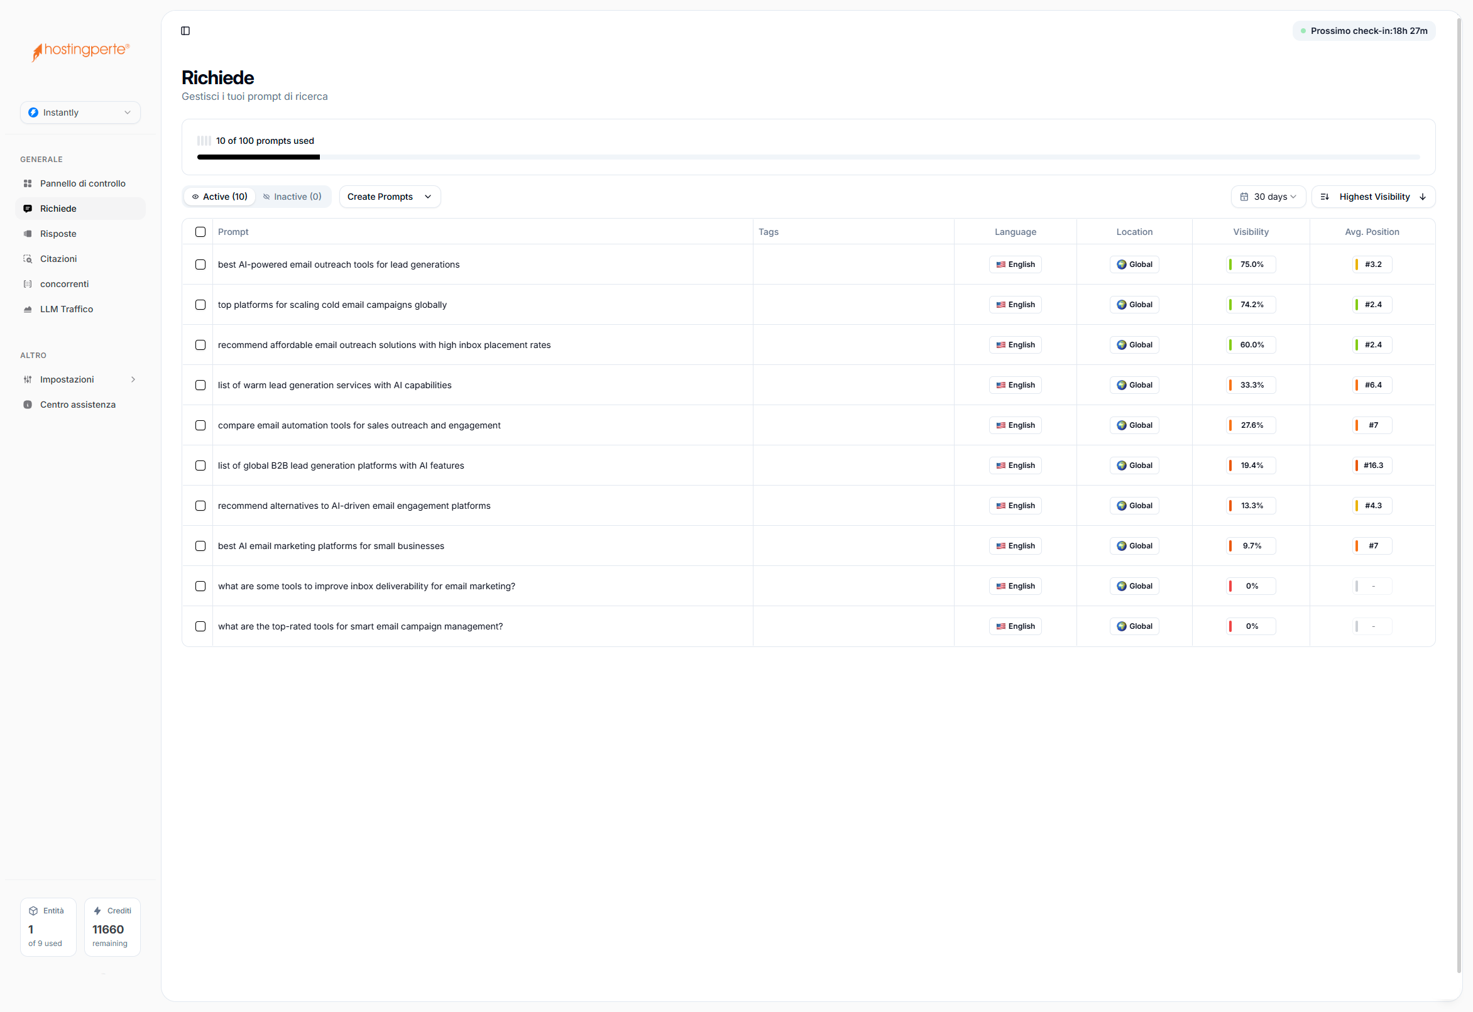Click the Crediti remaining card
This screenshot has width=1473, height=1012.
[x=112, y=927]
